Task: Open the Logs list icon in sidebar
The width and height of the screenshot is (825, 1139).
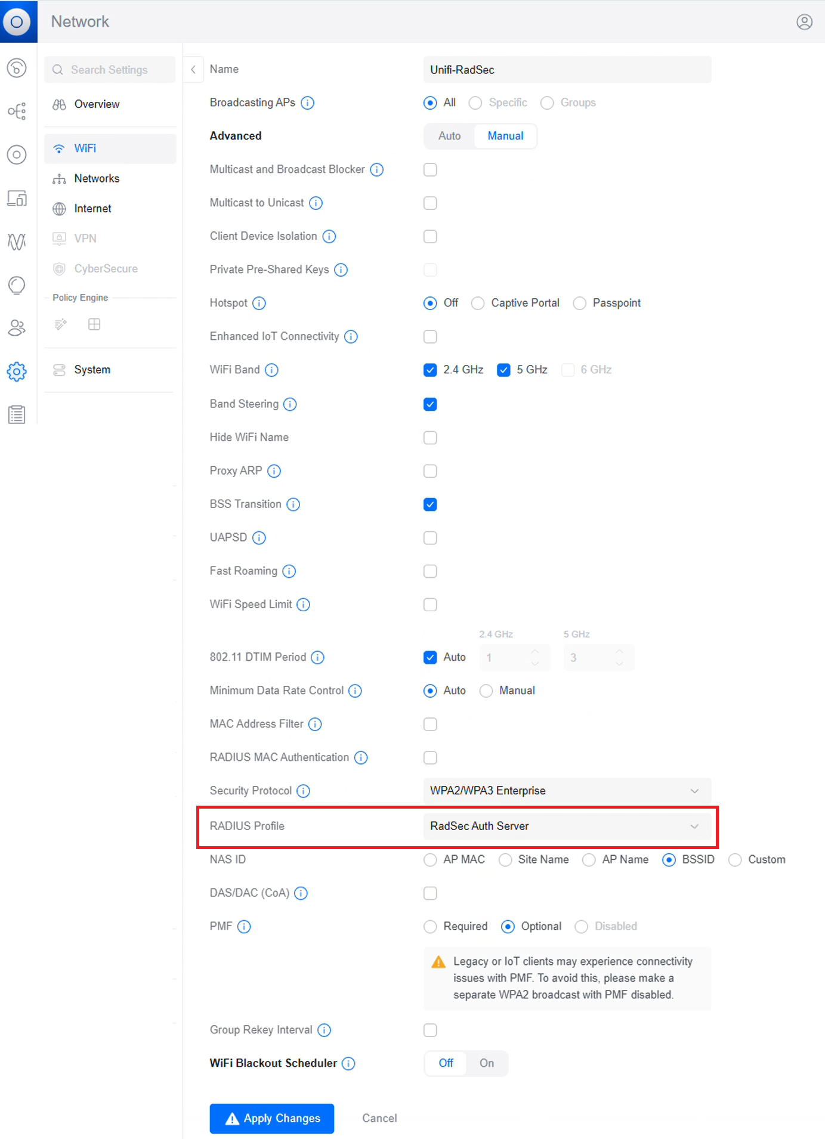Action: pyautogui.click(x=17, y=414)
